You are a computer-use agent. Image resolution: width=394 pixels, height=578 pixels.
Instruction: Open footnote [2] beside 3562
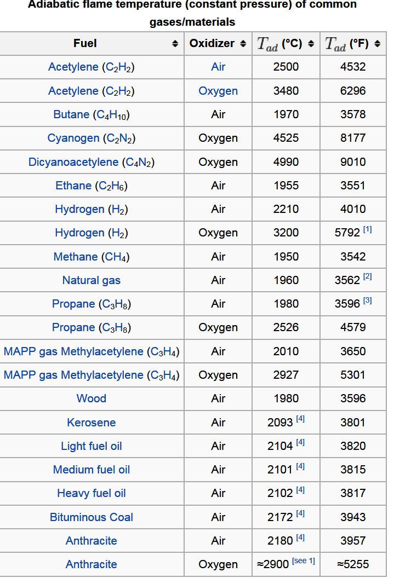[367, 277]
